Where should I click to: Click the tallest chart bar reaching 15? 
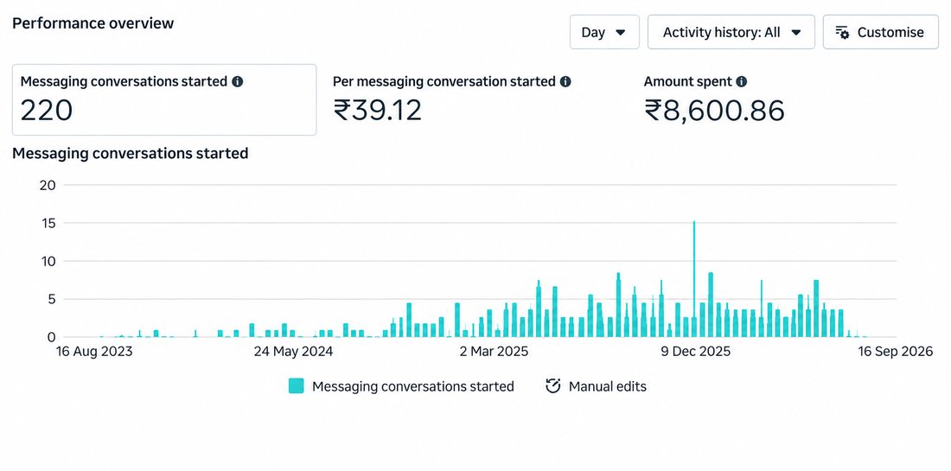[694, 279]
